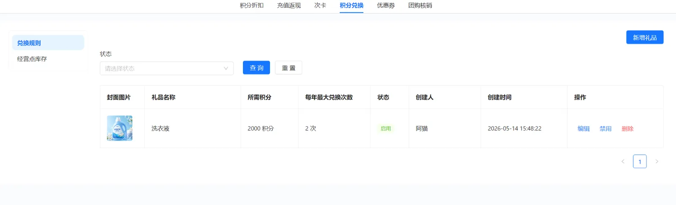The image size is (676, 205).
Task: Click 禁用 for the 洗衣液 gift
Action: pos(605,128)
